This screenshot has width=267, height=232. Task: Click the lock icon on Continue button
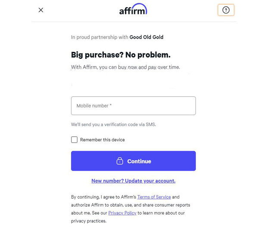[120, 161]
